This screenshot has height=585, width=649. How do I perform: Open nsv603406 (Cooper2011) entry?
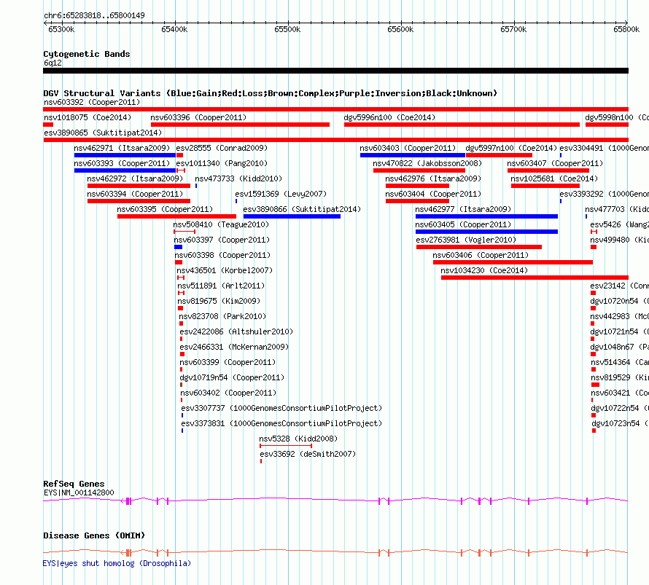point(481,255)
